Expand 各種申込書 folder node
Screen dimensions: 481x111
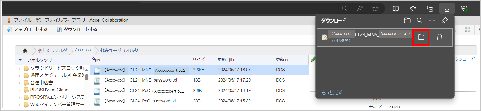(x=20, y=83)
